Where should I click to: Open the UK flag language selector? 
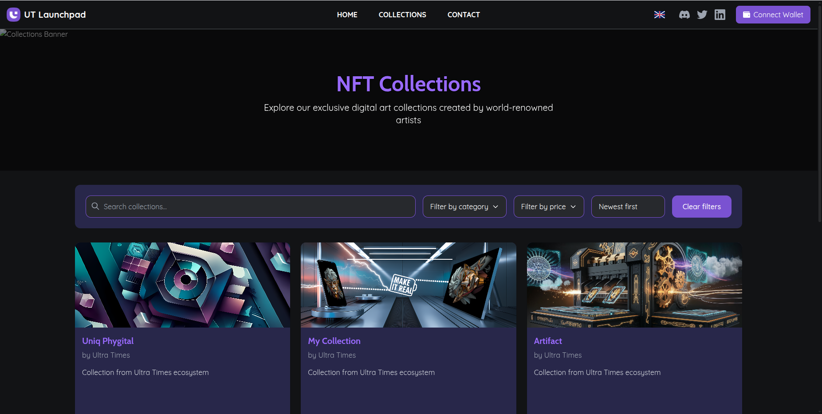(x=659, y=15)
